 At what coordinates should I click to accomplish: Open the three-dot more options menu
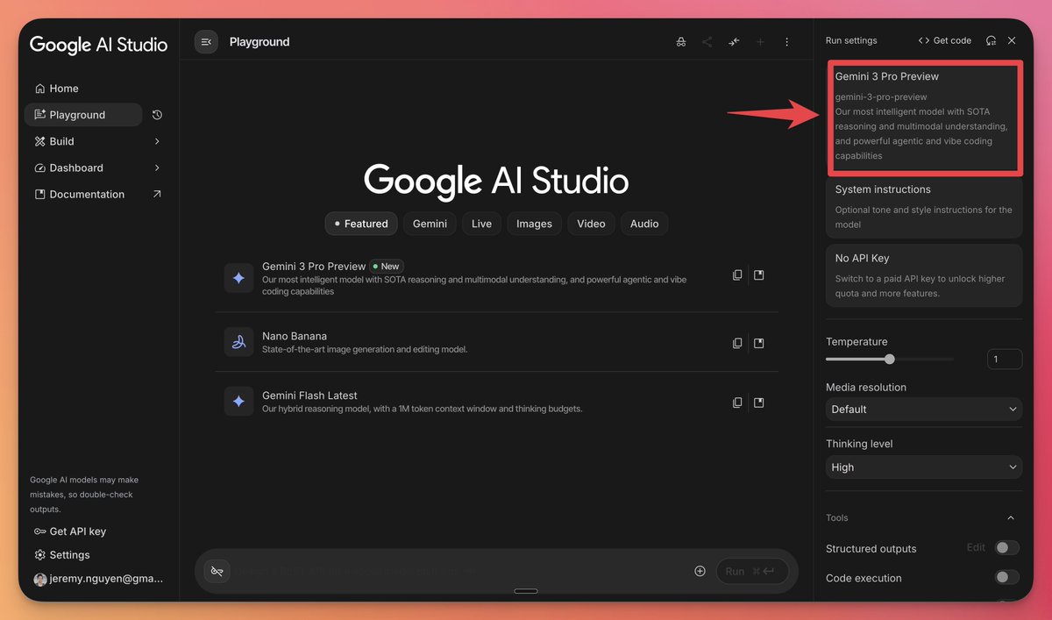pos(786,42)
